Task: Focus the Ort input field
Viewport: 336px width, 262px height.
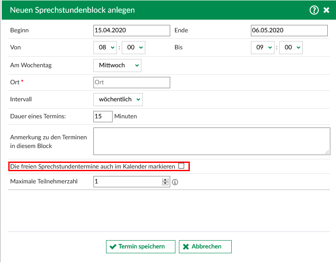Action: [131, 82]
